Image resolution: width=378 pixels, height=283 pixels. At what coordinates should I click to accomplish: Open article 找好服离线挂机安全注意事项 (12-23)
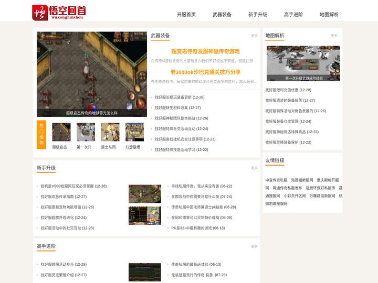click(185, 139)
